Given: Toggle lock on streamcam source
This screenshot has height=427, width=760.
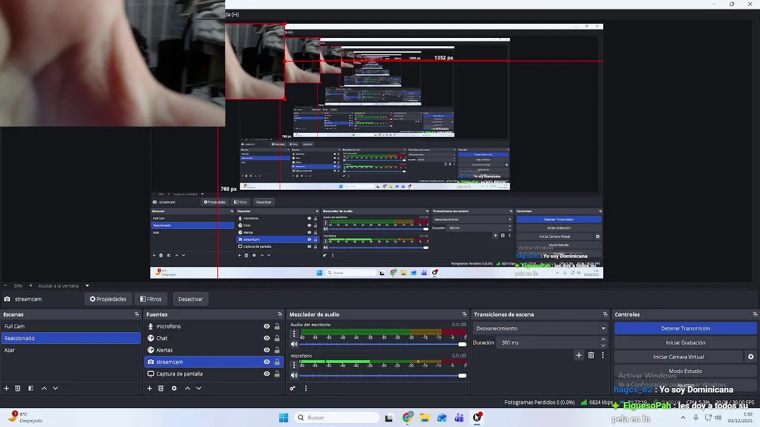Looking at the screenshot, I should [277, 362].
